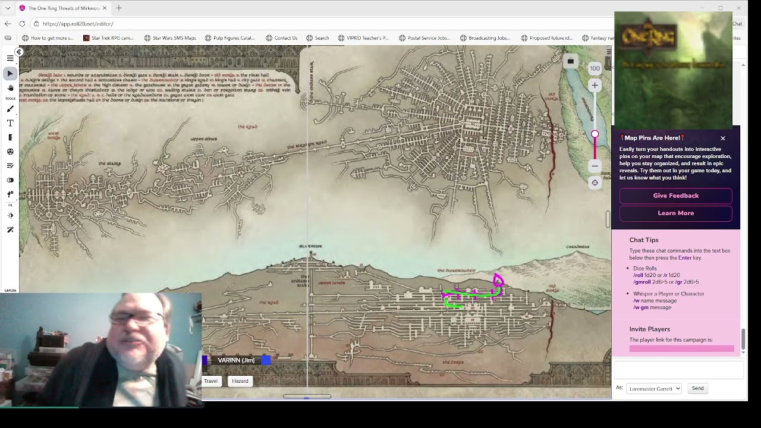This screenshot has height=428, width=761.
Task: Open the Dice roller d20 tool
Action: pos(10,152)
